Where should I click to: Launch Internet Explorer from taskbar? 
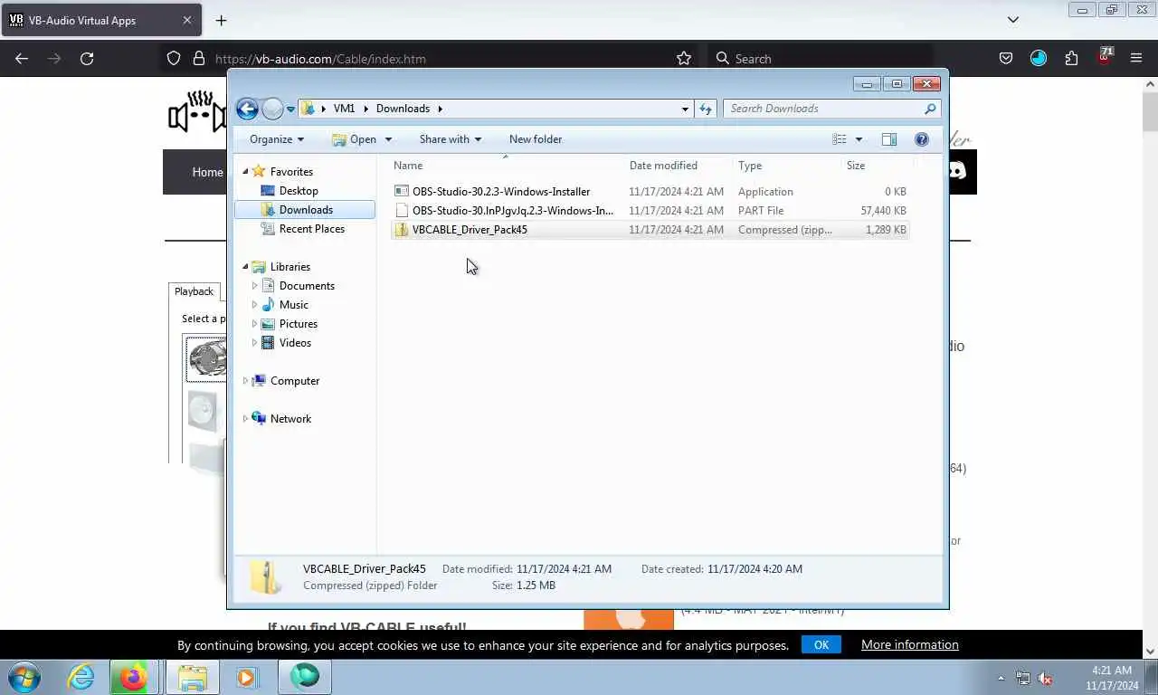click(x=81, y=677)
